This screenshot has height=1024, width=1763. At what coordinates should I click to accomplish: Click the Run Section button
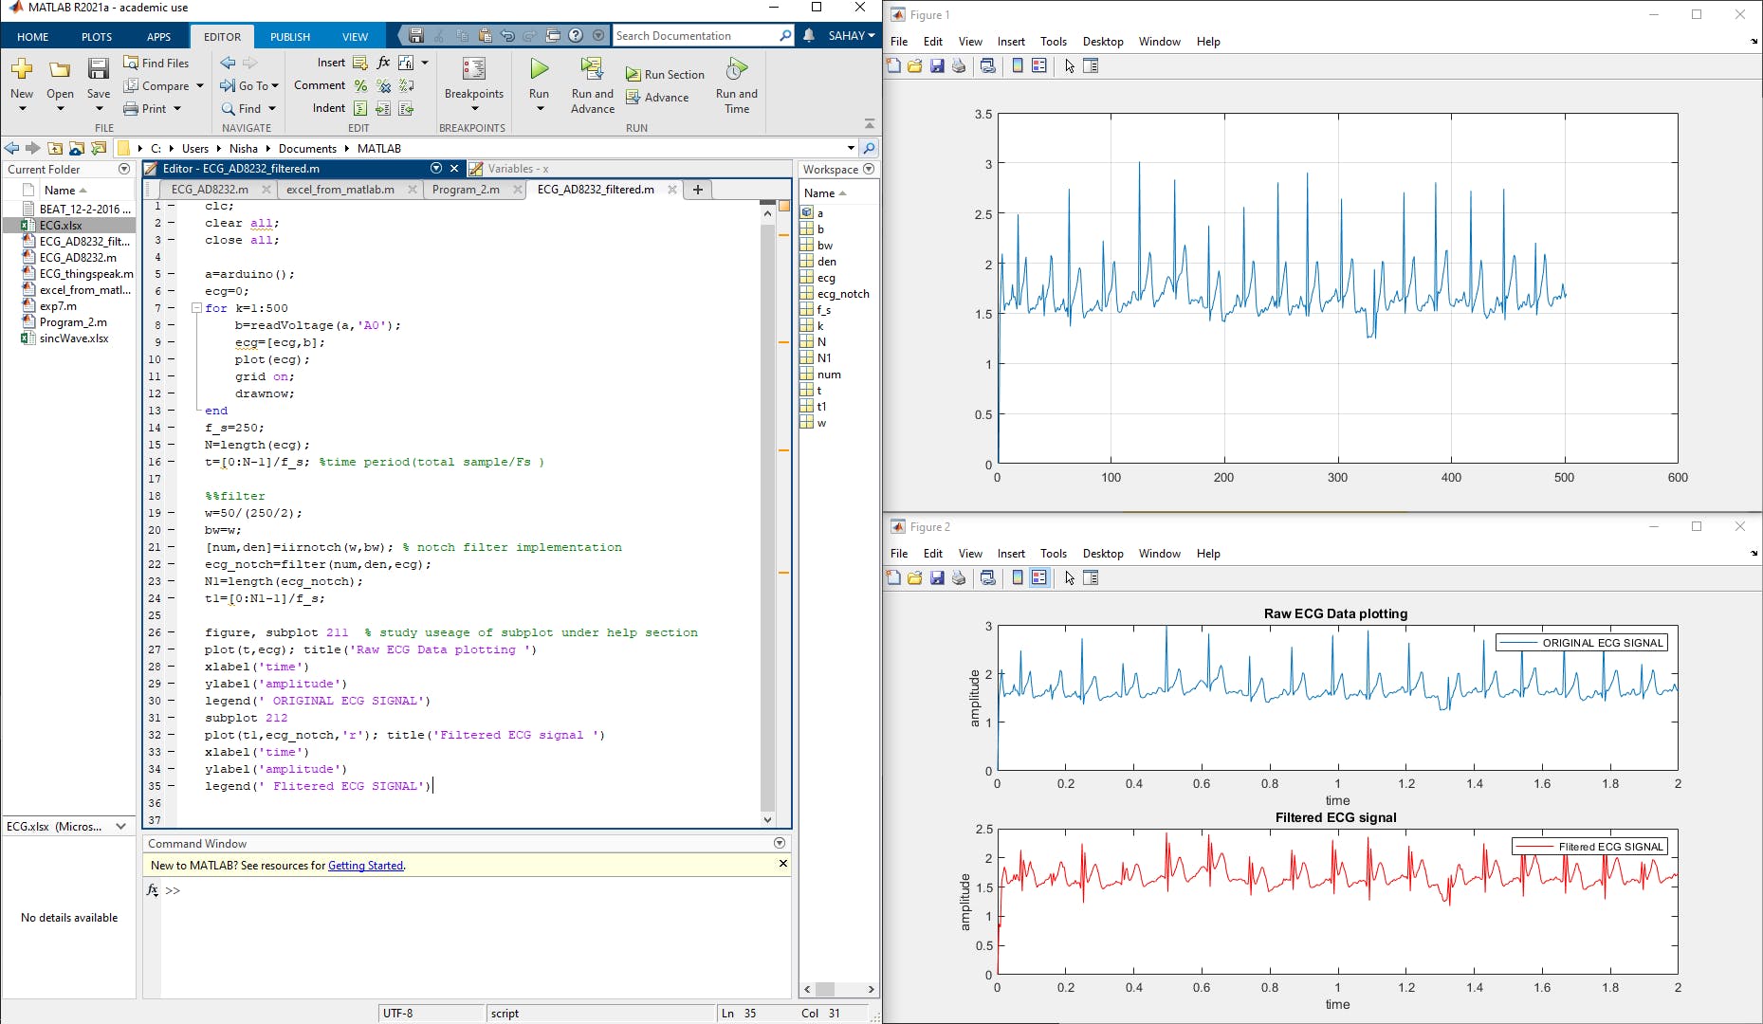pos(665,74)
